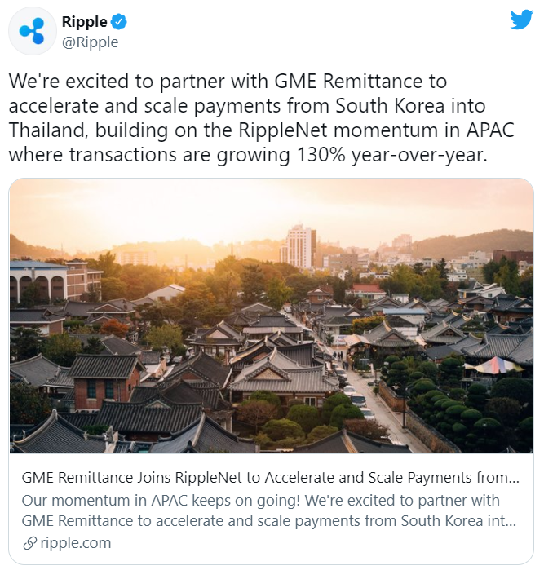Image resolution: width=544 pixels, height=570 pixels.
Task: Open the @Ripple handle
Action: click(91, 42)
